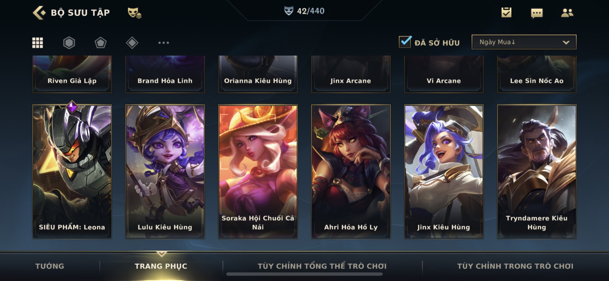Select the SIÊU PHẨM: Leona skin card
Image resolution: width=609 pixels, height=281 pixels.
pos(72,172)
